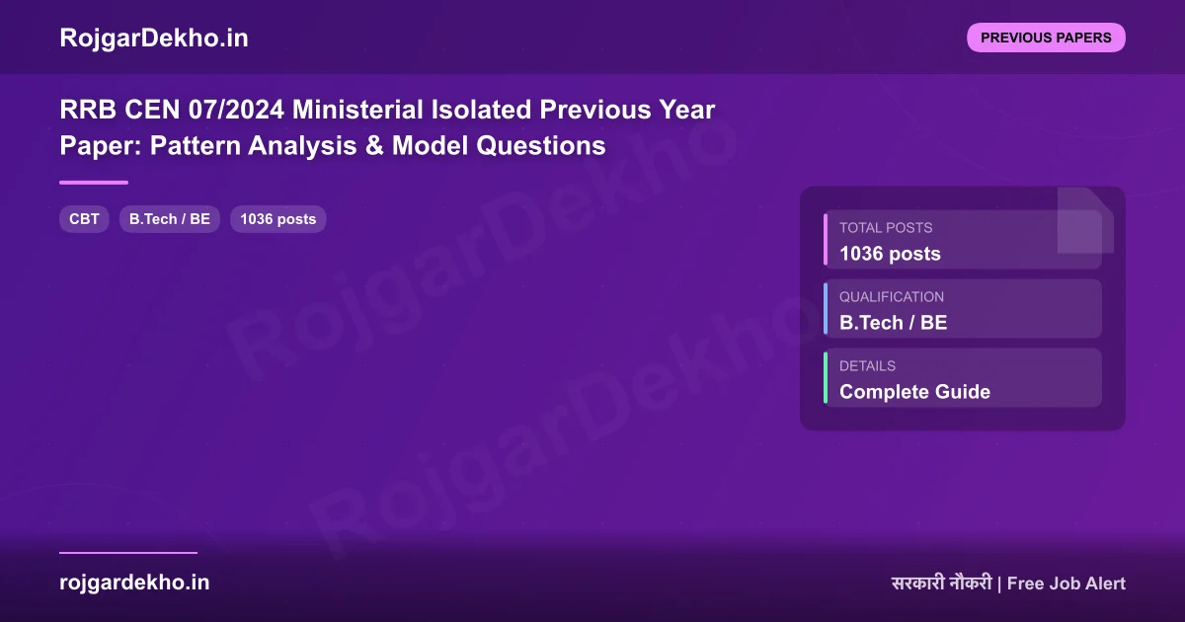Click the 1036 posts value in the card
Viewport: 1185px width, 622px height.
pyautogui.click(x=890, y=254)
